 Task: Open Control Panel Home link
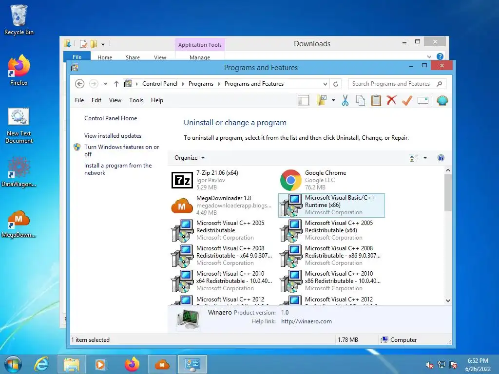click(111, 118)
